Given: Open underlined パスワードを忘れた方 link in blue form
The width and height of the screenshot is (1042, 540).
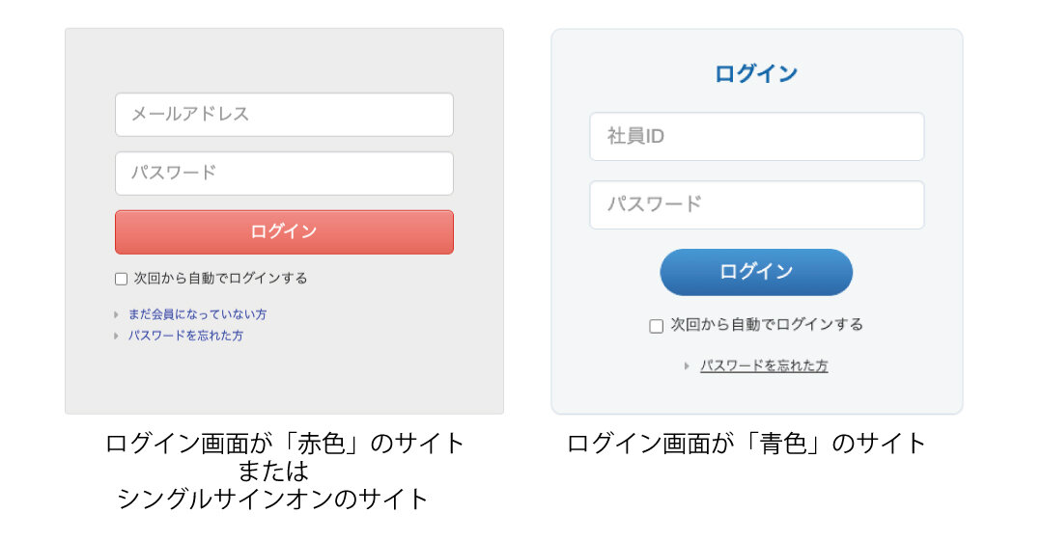Looking at the screenshot, I should click(x=763, y=366).
